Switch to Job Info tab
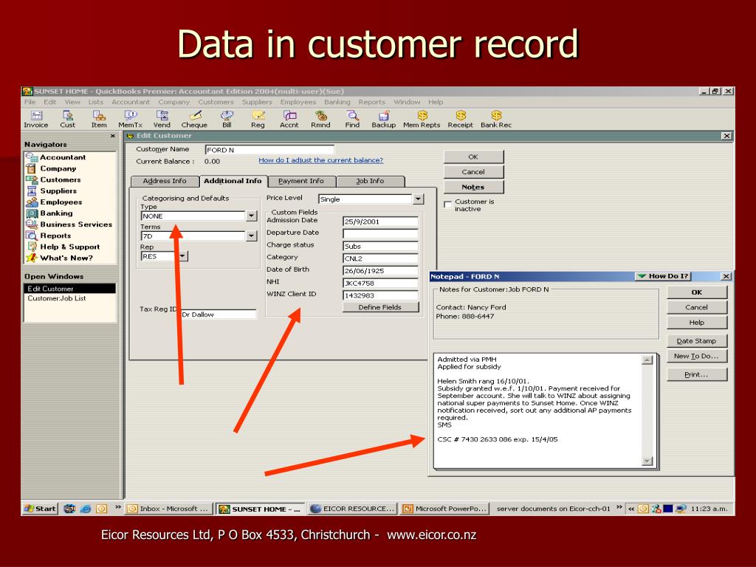The image size is (756, 567). [x=370, y=181]
